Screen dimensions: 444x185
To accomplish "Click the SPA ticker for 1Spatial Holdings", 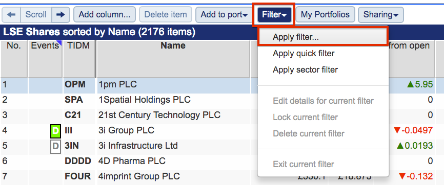I will tap(74, 100).
